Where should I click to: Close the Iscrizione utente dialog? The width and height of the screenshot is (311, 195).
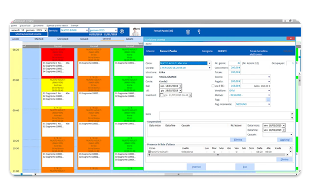[x=290, y=38]
